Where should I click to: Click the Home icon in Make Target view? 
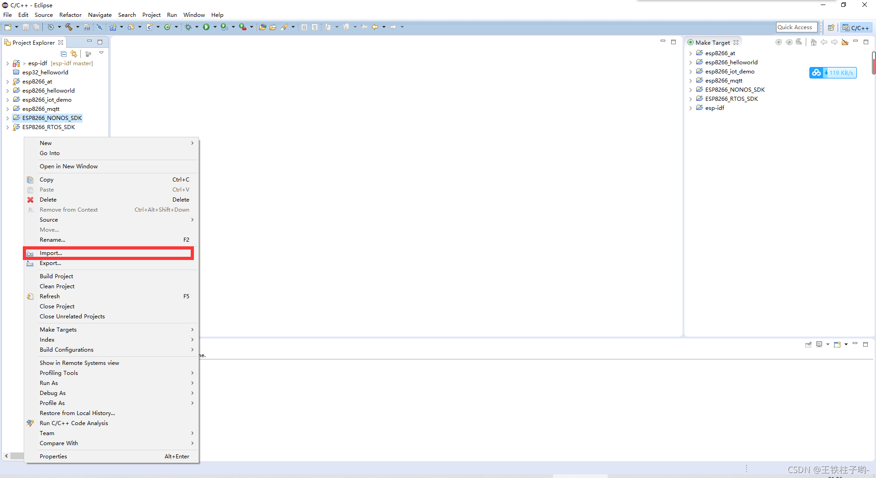click(813, 42)
